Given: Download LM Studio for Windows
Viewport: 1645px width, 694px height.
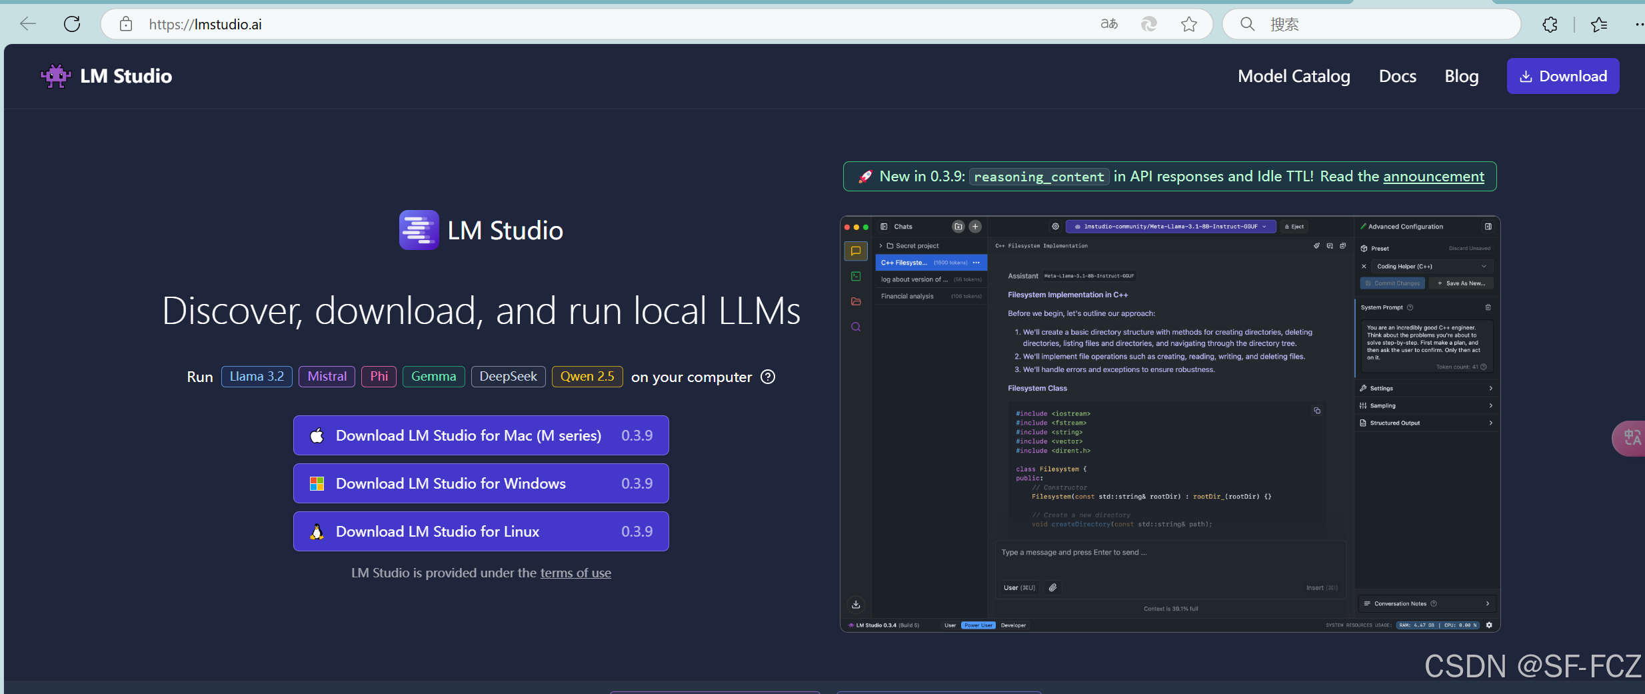Looking at the screenshot, I should pyautogui.click(x=481, y=483).
